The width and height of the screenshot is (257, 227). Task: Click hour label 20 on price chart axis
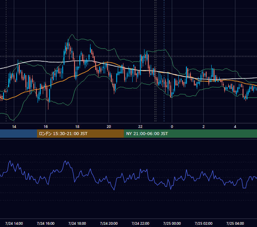click(109, 127)
